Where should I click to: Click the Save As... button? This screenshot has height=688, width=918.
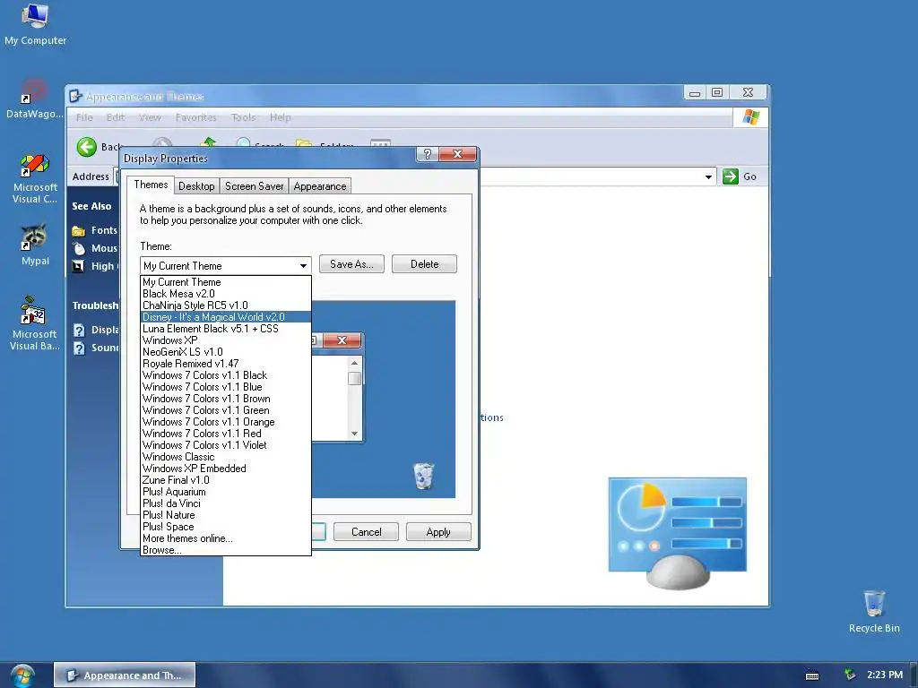(351, 264)
